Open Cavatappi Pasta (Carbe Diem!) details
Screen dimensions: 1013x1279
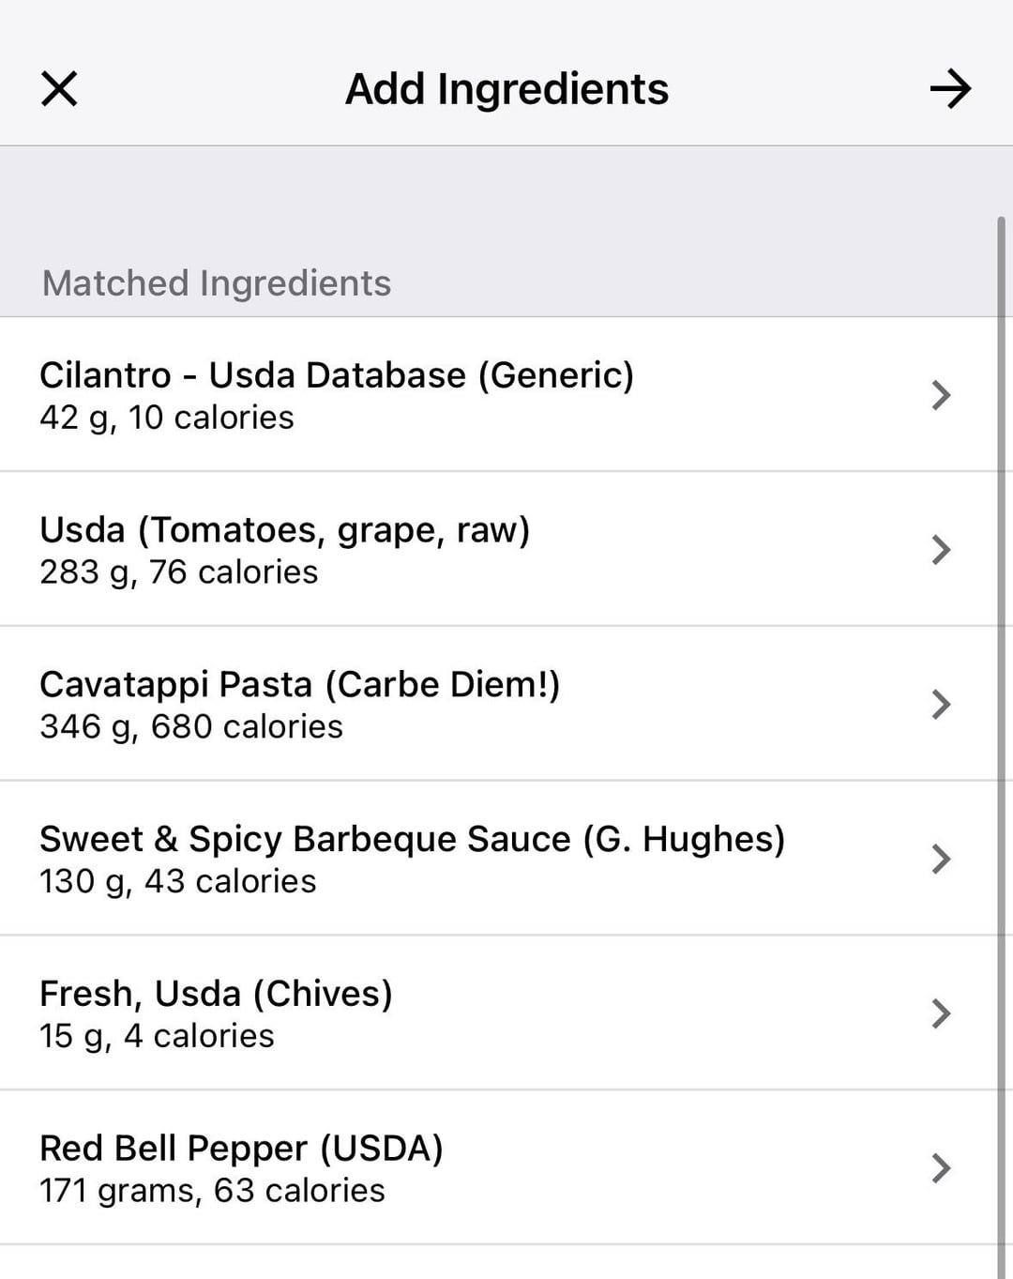(299, 685)
